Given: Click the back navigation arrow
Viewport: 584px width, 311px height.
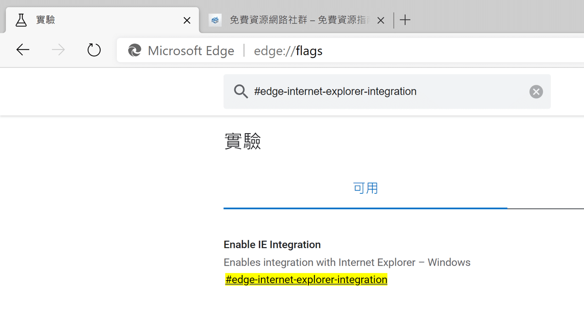Looking at the screenshot, I should point(22,50).
